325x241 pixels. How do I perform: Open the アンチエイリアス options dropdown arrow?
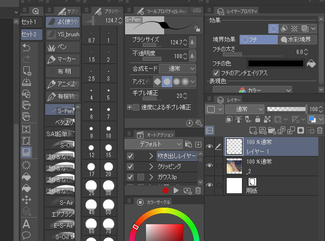coord(192,82)
